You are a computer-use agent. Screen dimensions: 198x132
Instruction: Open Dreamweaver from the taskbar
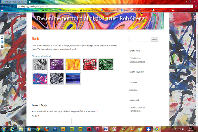[72, 129]
